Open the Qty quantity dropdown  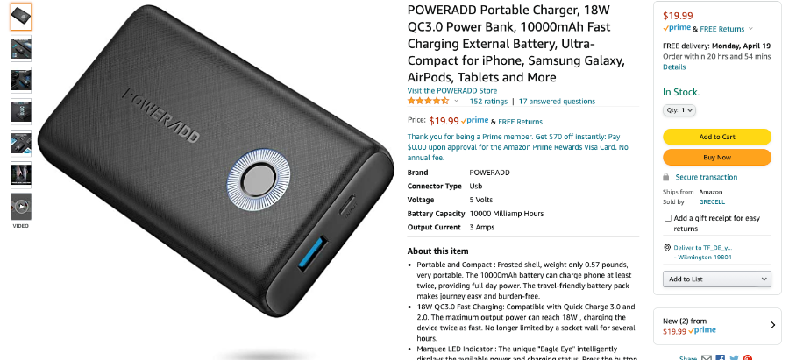tap(679, 110)
